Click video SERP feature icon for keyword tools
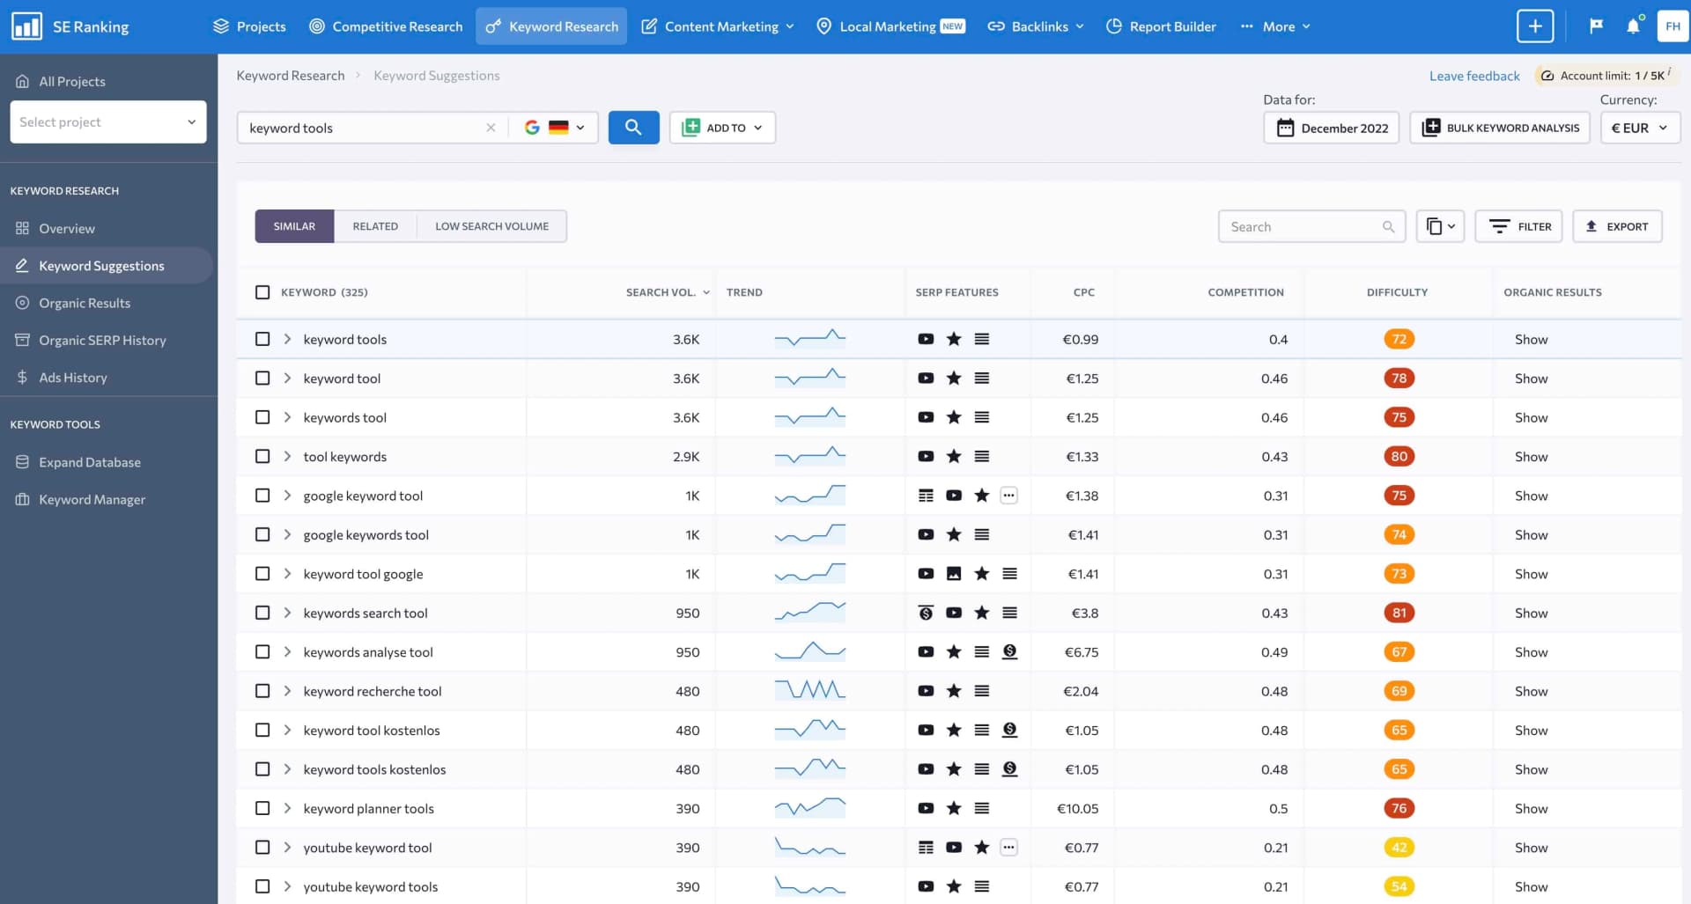 click(926, 339)
